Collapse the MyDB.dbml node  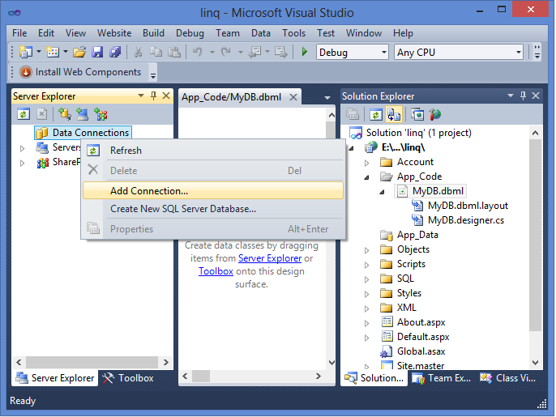(x=382, y=192)
